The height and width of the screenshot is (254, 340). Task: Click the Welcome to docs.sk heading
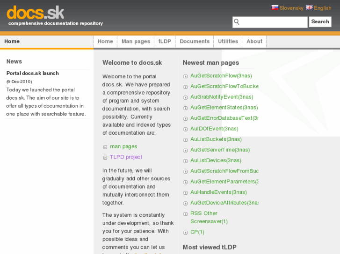coord(132,63)
